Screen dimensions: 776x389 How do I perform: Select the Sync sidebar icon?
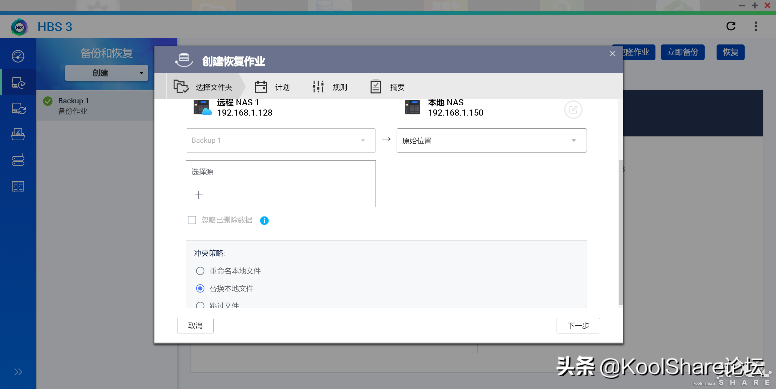[18, 108]
